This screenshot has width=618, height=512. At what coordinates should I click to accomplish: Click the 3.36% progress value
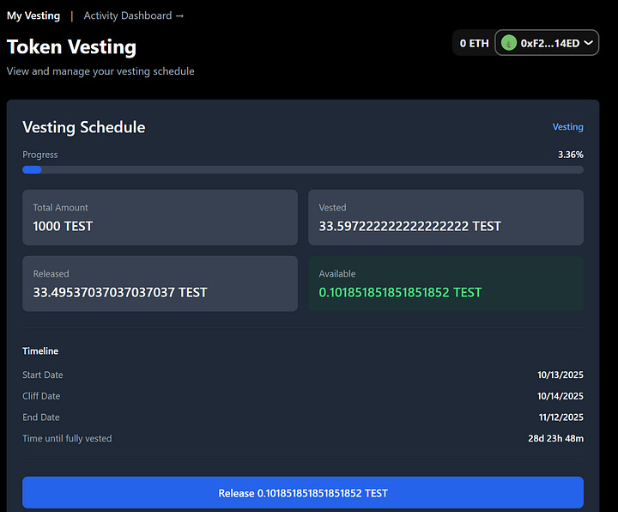point(570,155)
